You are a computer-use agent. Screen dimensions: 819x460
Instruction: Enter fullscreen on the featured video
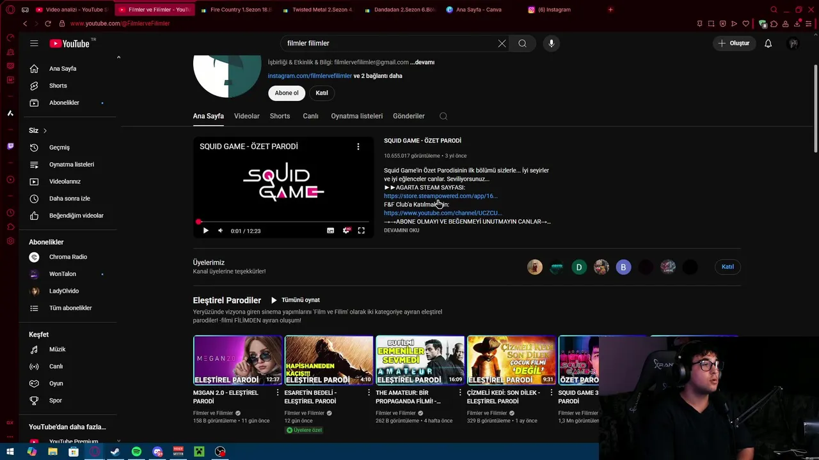pyautogui.click(x=362, y=231)
